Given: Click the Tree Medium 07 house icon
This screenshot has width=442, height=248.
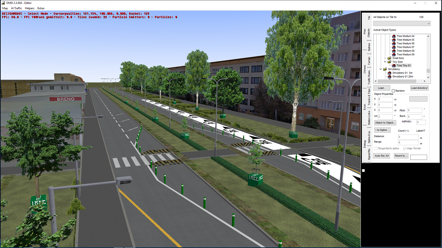Looking at the screenshot, I should [x=394, y=47].
